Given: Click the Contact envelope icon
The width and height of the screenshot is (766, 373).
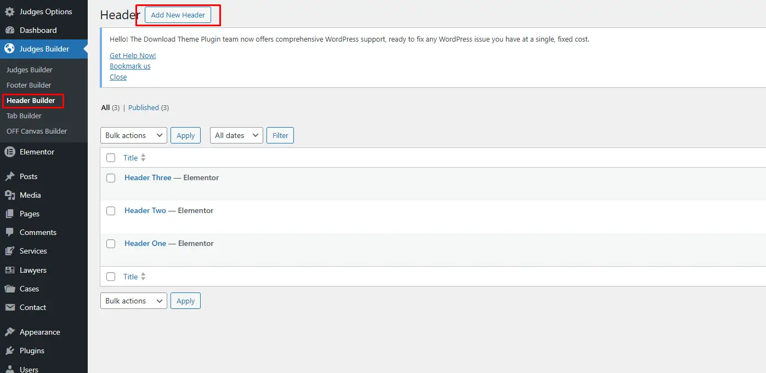Looking at the screenshot, I should 9,307.
